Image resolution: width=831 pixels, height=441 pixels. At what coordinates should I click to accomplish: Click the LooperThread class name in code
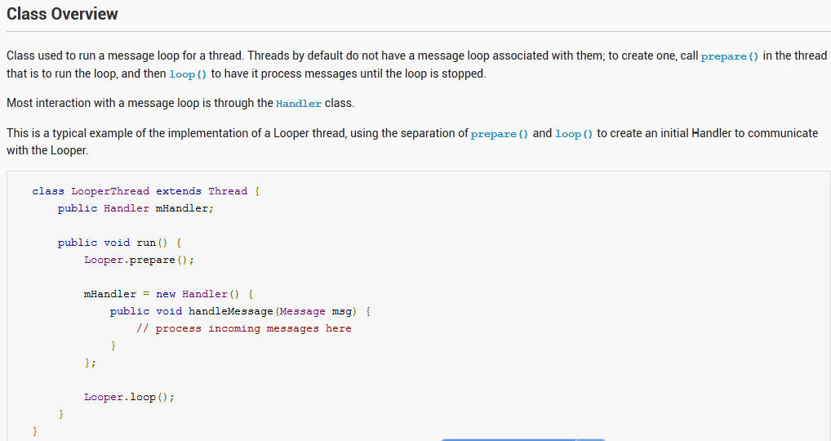[x=110, y=191]
